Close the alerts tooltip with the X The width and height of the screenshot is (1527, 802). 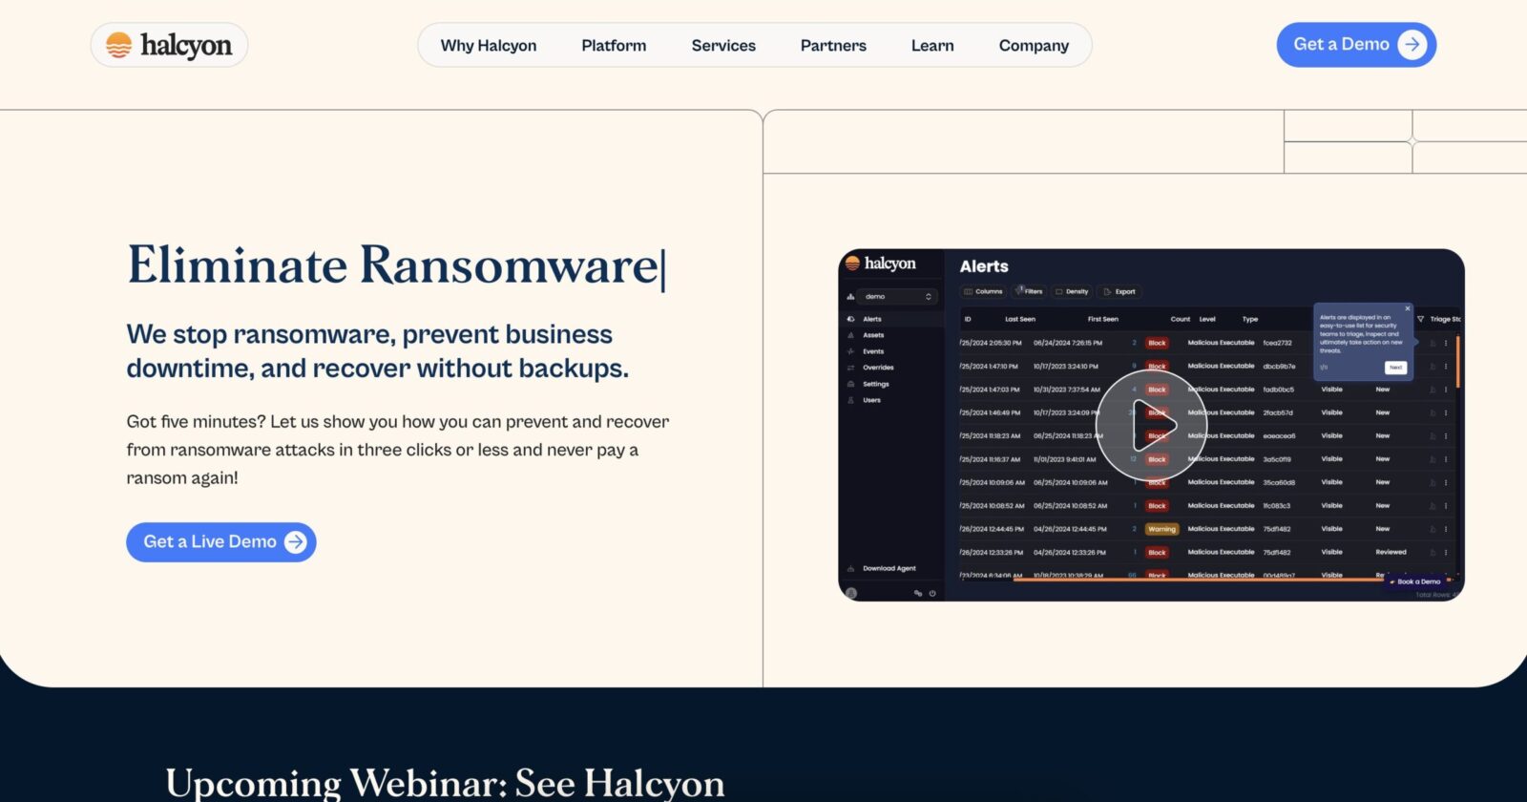point(1408,308)
